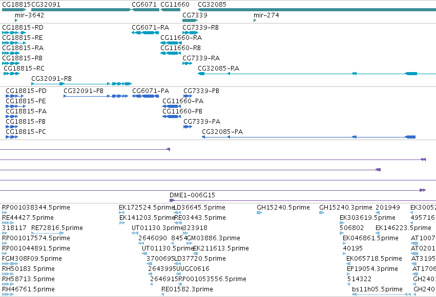This screenshot has width=436, height=297.
Task: Select transcript CG7339-RA
Action: tap(201, 58)
